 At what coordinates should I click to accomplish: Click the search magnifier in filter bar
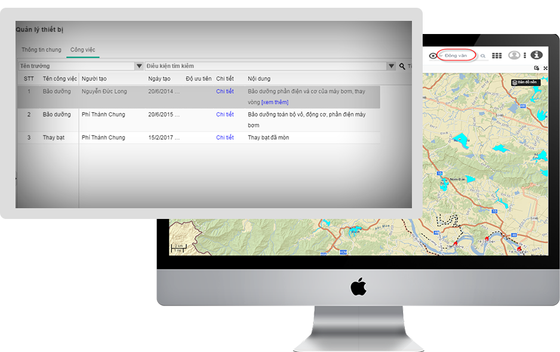click(x=402, y=66)
